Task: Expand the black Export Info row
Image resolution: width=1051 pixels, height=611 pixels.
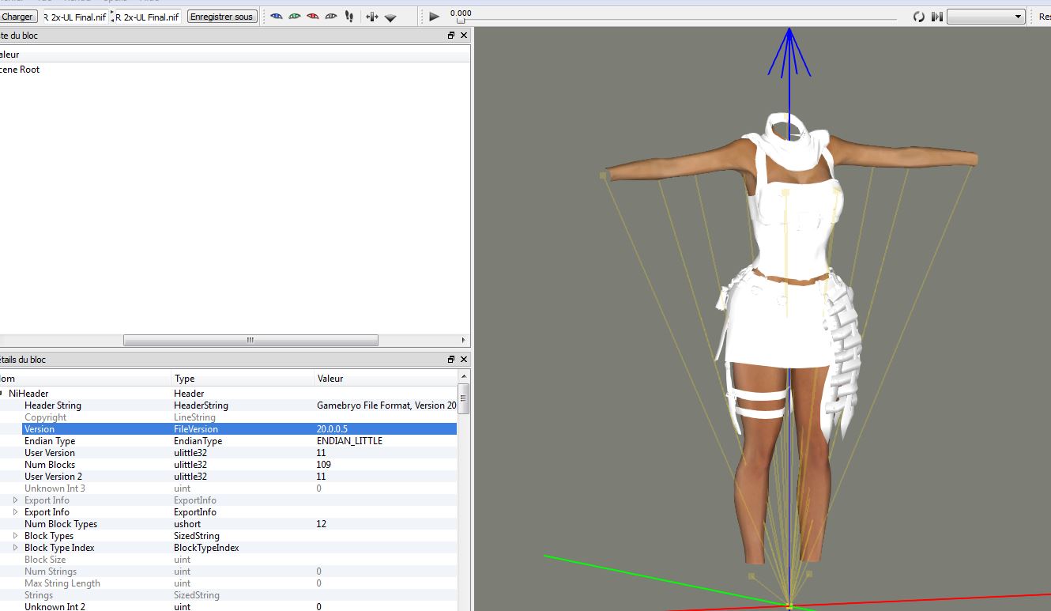Action: pos(15,512)
